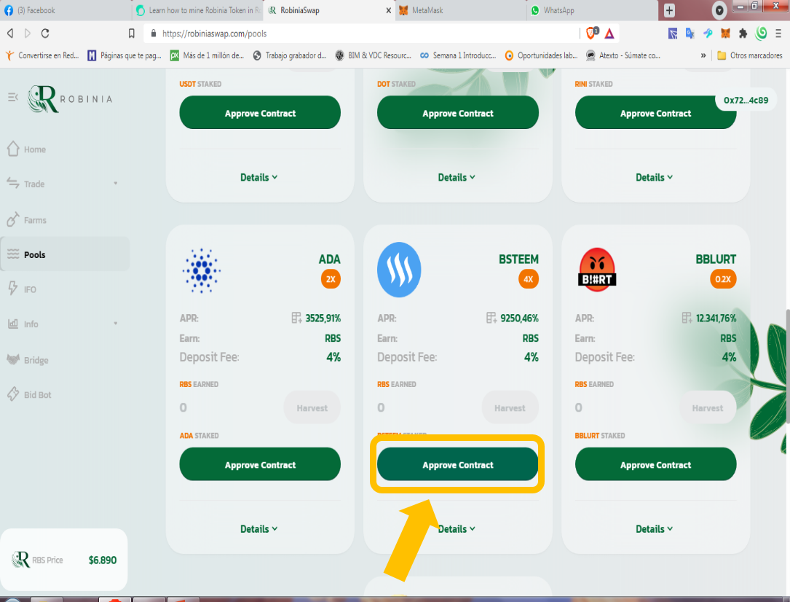Open APR calculator icon for BSTEEM
The height and width of the screenshot is (602, 790).
[x=491, y=318]
